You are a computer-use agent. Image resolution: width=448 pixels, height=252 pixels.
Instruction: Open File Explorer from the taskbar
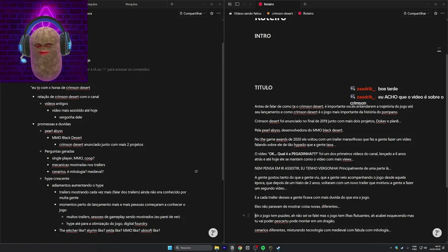217,248
